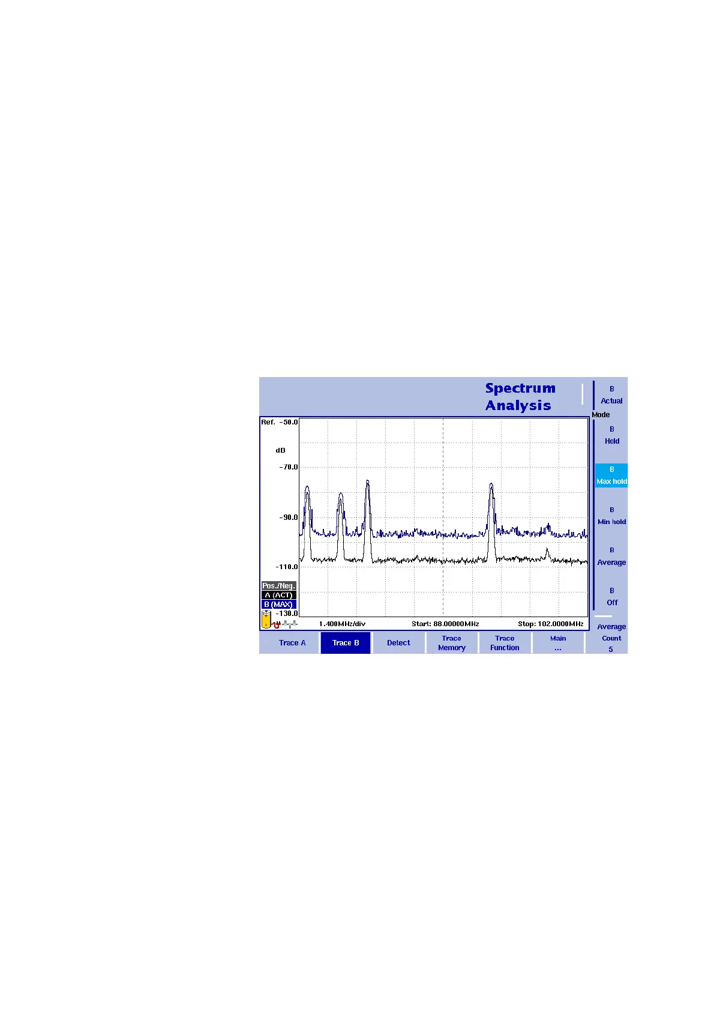Click the Ref. -50.0 reference level

click(x=280, y=422)
